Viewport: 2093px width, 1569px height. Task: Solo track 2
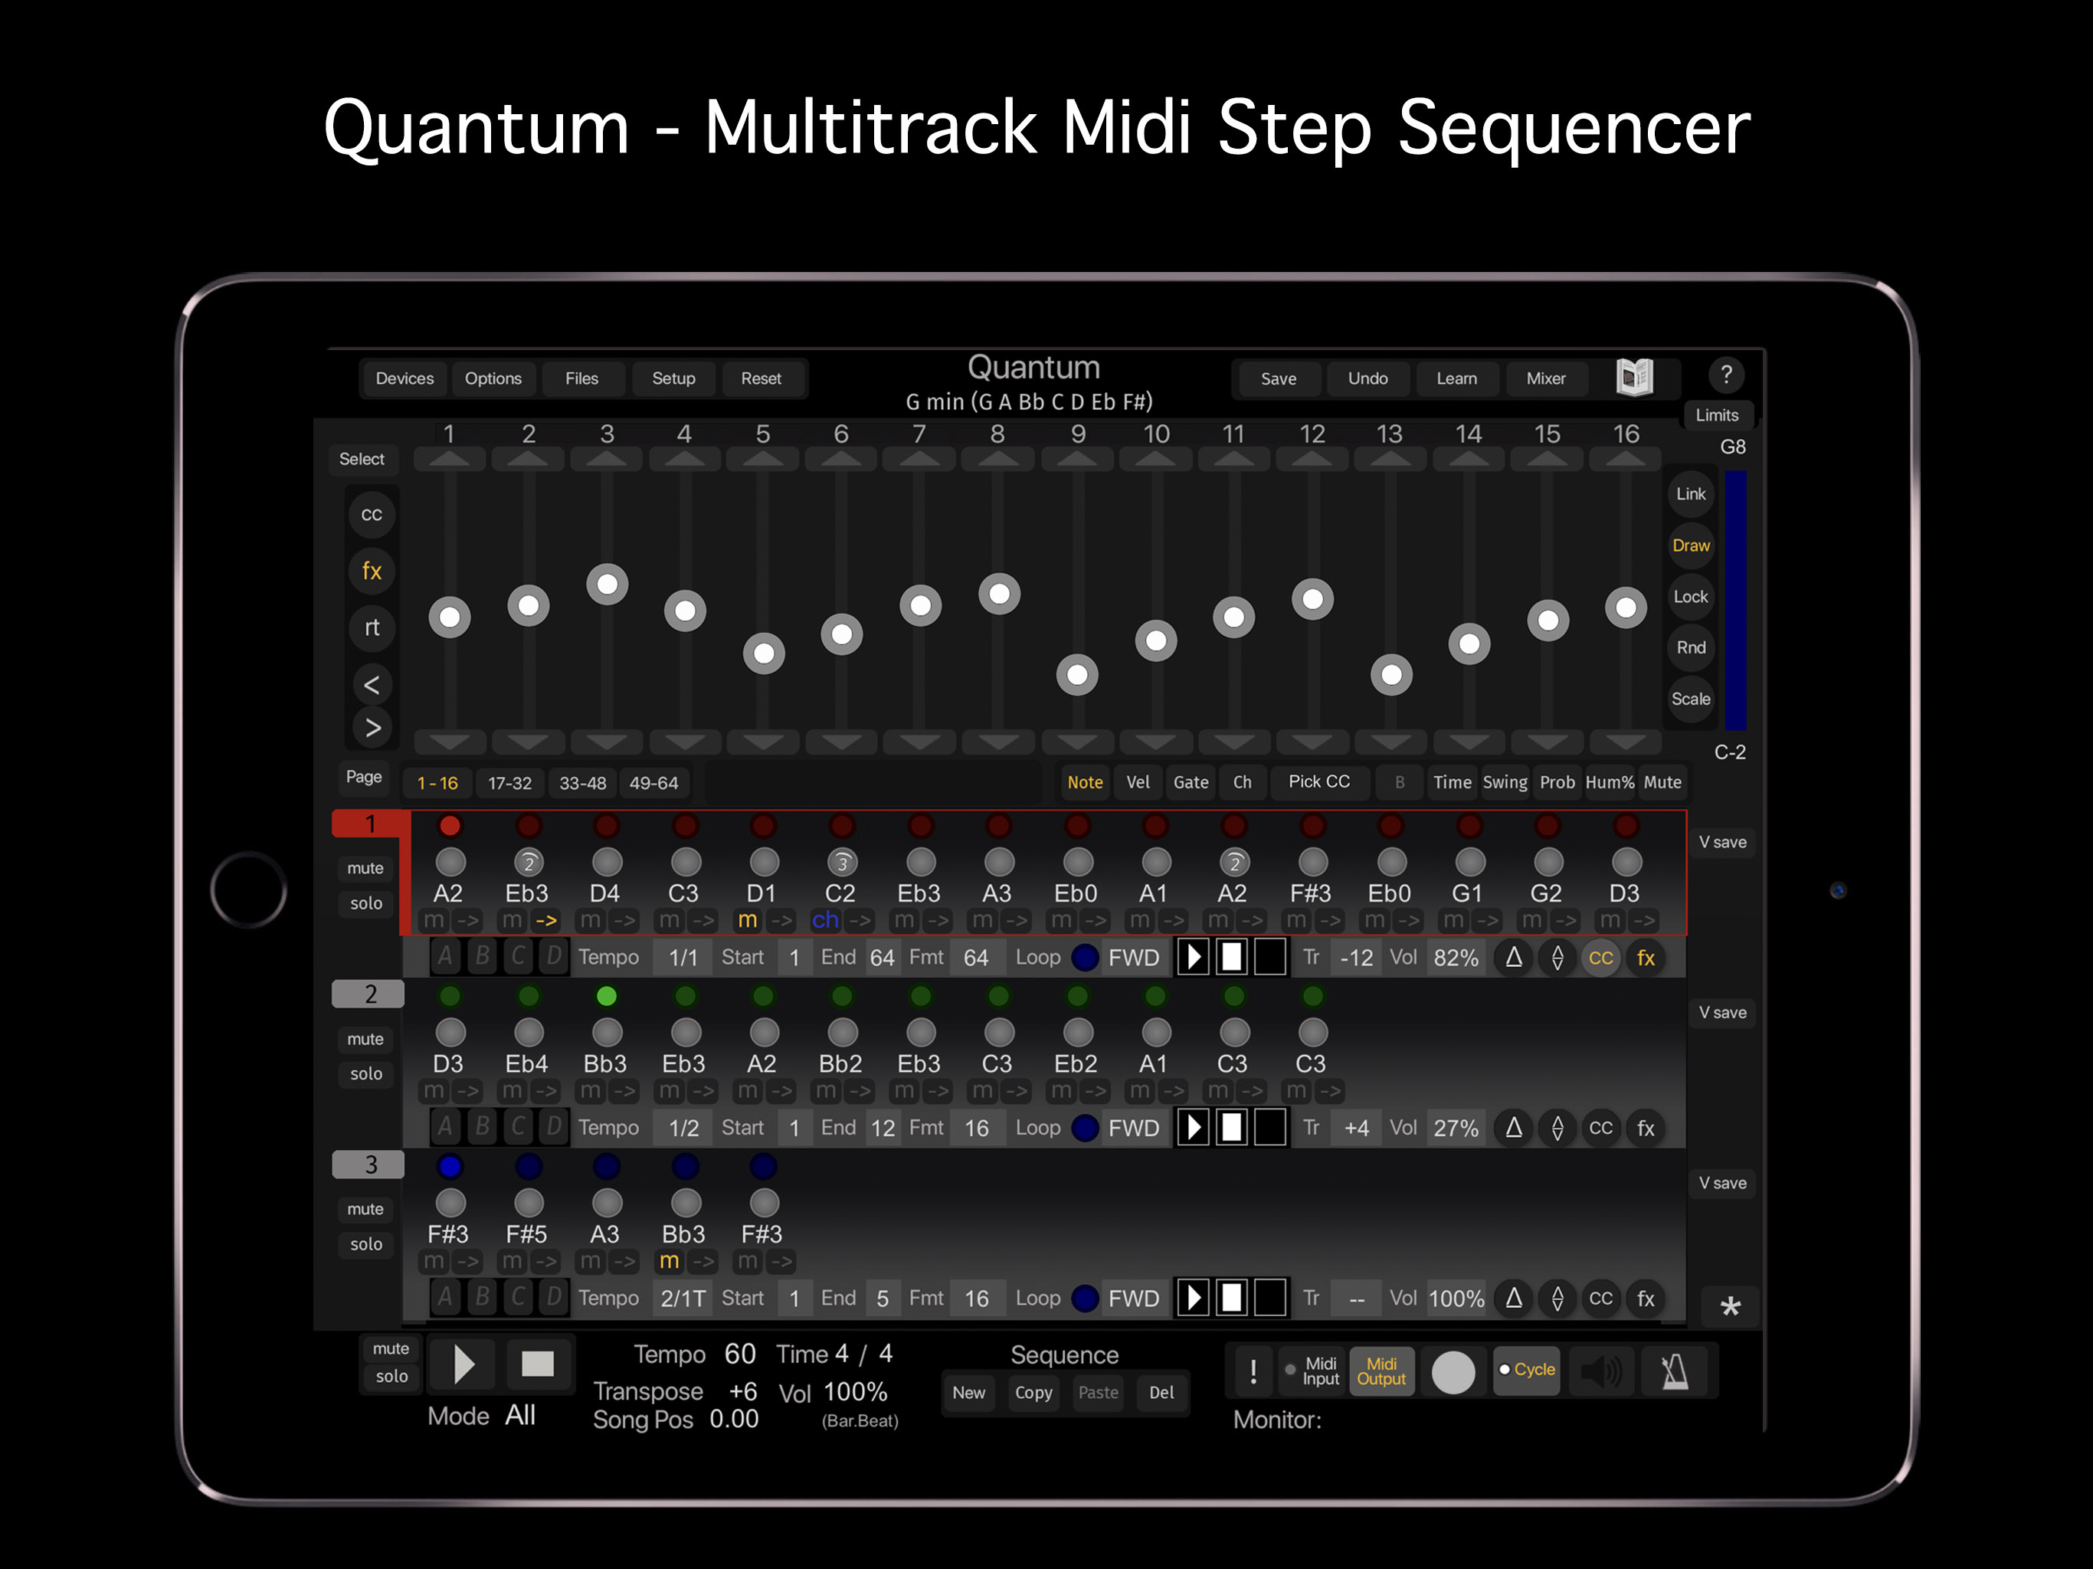tap(365, 1073)
